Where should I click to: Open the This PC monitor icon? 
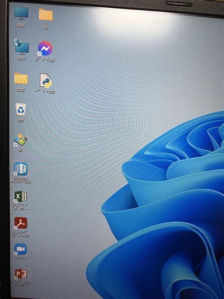pos(21,13)
